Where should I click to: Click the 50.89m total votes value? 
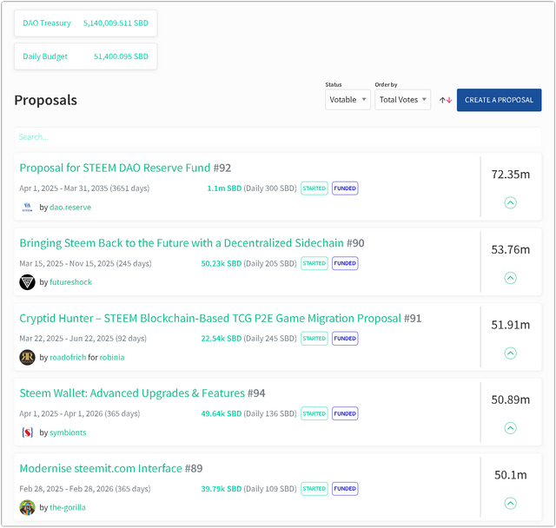tap(510, 399)
